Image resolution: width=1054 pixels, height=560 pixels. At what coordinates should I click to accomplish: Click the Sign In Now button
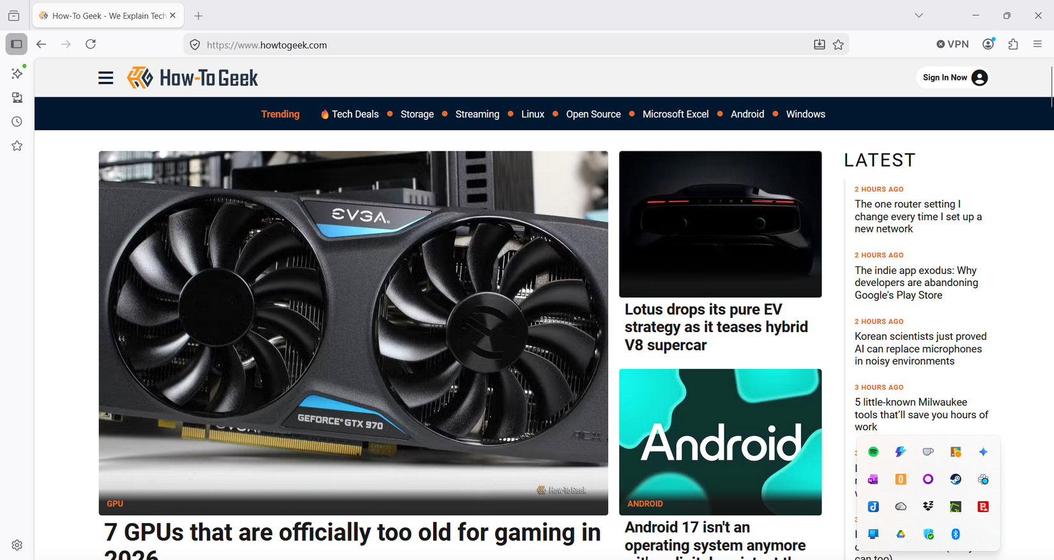point(954,78)
